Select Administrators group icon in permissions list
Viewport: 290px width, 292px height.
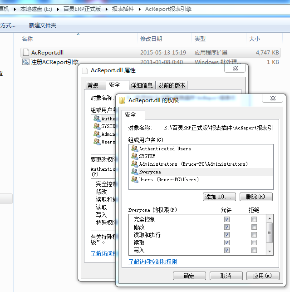tap(134, 164)
